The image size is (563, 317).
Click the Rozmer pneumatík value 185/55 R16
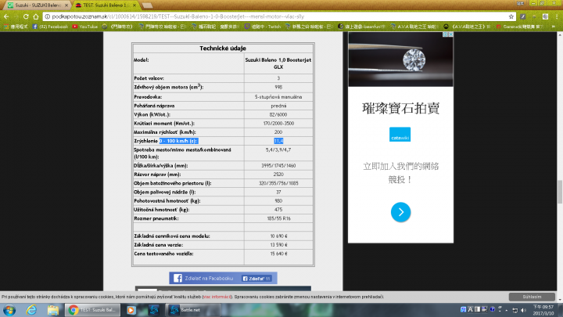click(278, 218)
